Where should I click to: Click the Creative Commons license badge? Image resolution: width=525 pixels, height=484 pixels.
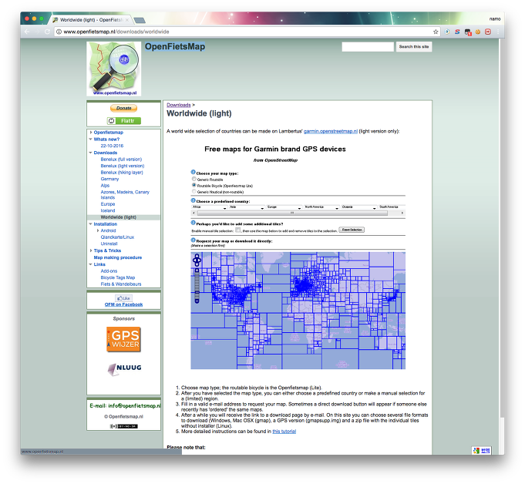pos(124,426)
